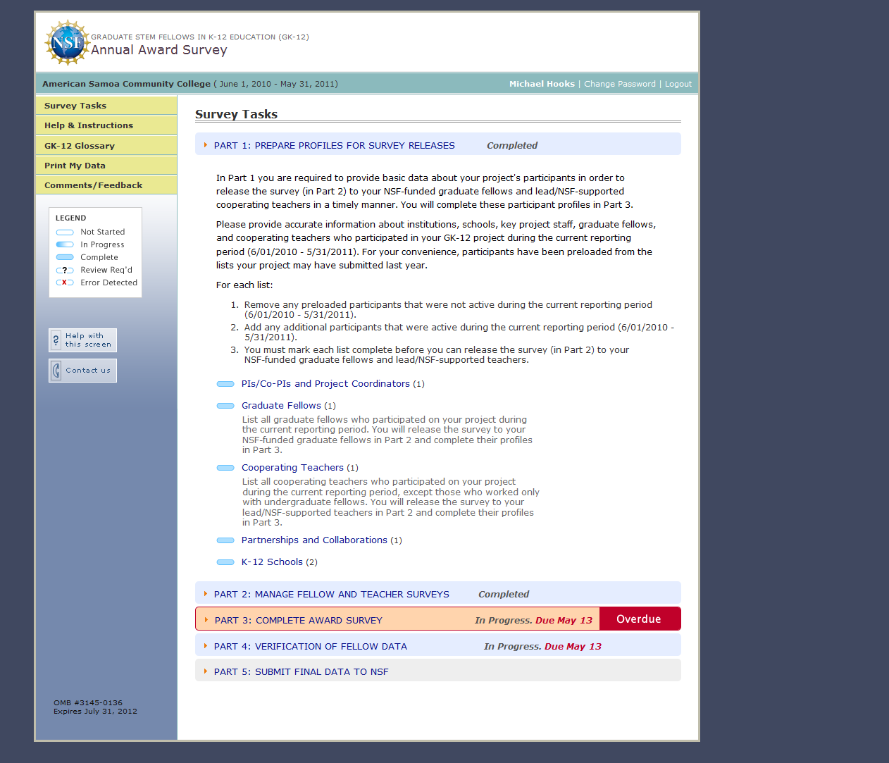Open the GK-12 Glossary menu item
The width and height of the screenshot is (889, 763).
80,146
